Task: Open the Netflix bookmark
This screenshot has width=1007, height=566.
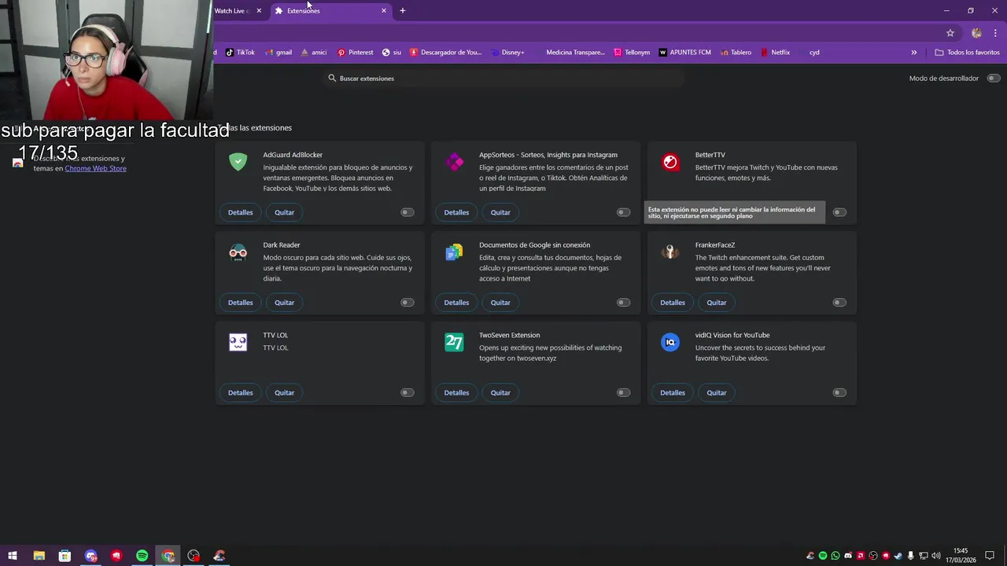Action: click(x=775, y=53)
